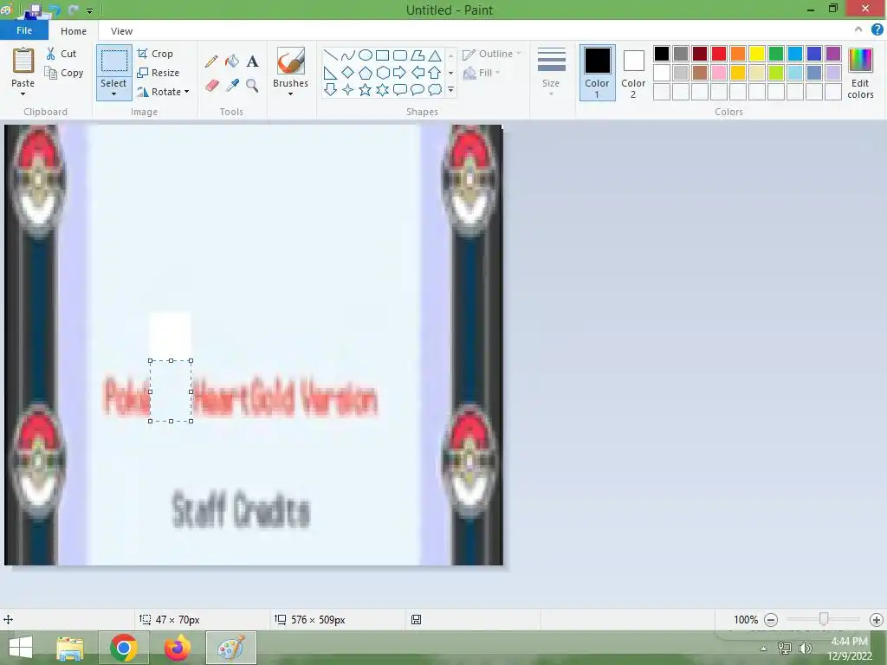Screen dimensions: 887x665
Task: Expand the Shapes gallery more arrow
Action: pyautogui.click(x=450, y=89)
